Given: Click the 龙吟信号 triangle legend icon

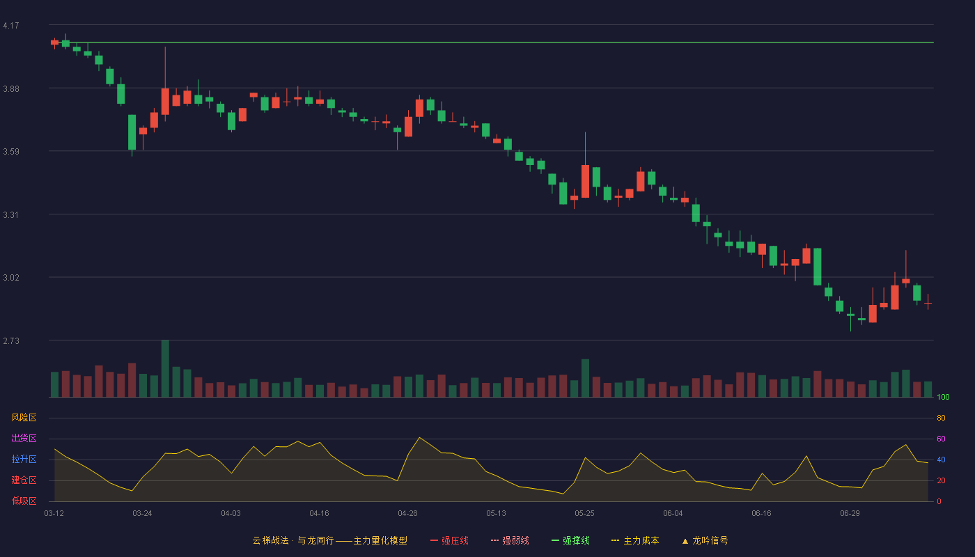Looking at the screenshot, I should 685,540.
